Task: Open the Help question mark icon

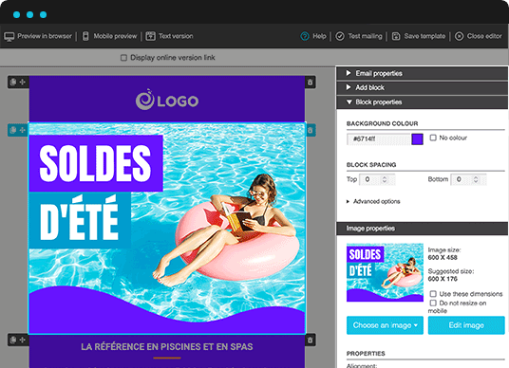Action: 305,36
